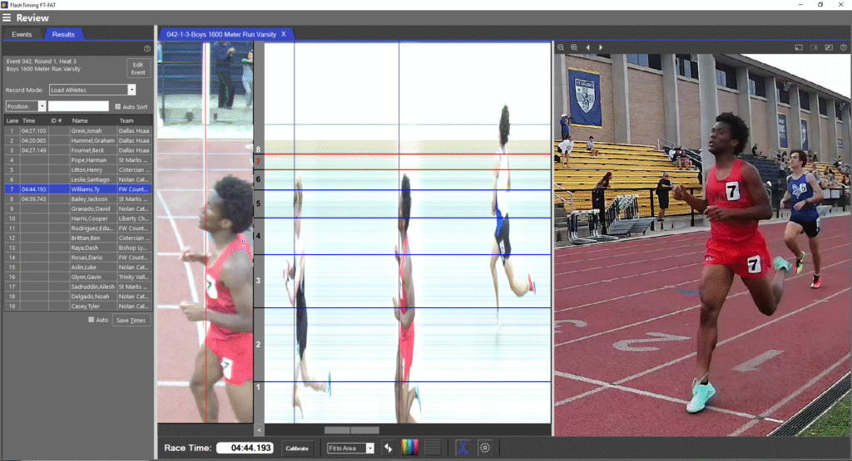Expand the Position dropdown
Image resolution: width=852 pixels, height=461 pixels.
coord(42,106)
